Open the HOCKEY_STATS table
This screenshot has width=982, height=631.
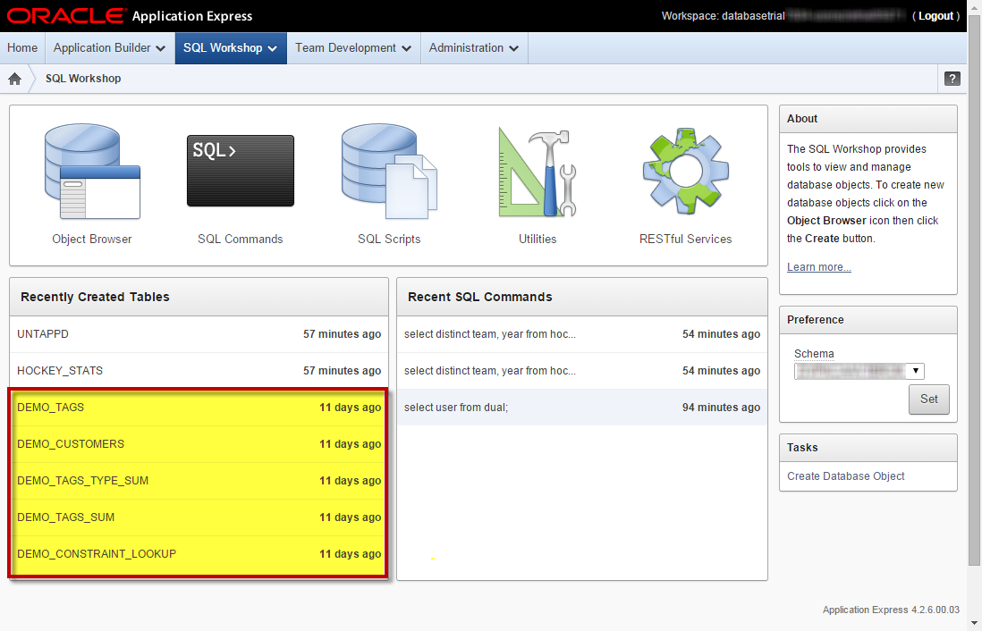click(199, 371)
